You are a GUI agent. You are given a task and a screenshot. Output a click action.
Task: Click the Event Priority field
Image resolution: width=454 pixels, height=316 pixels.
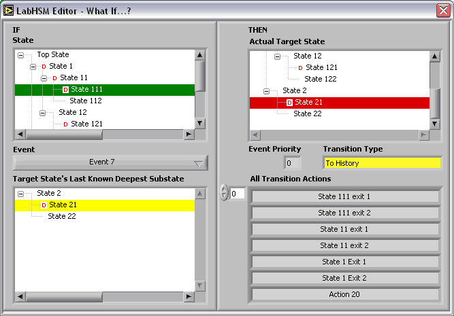tap(292, 163)
